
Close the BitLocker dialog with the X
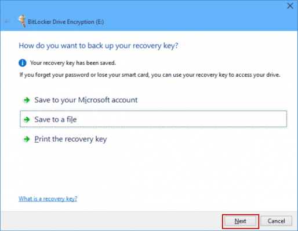tap(290, 6)
